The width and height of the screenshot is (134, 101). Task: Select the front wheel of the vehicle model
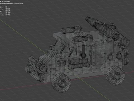point(61,83)
